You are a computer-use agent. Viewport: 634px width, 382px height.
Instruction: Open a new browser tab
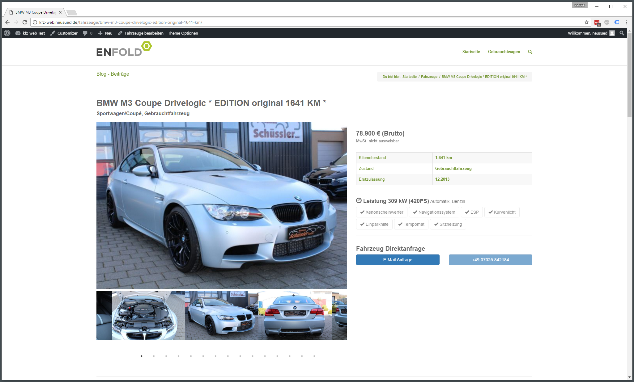tap(71, 13)
